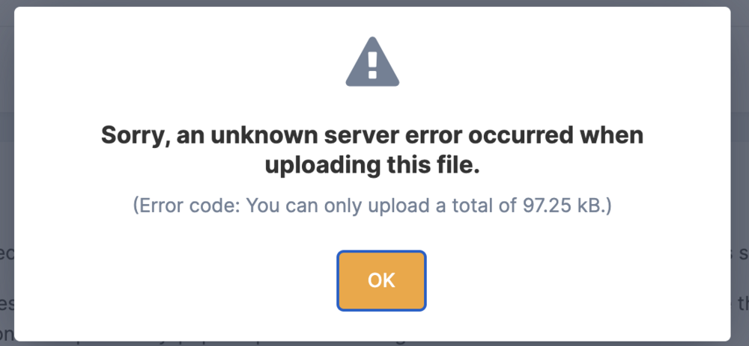Click the 'uploading this file.' heading line
This screenshot has width=749, height=346.
(x=372, y=165)
